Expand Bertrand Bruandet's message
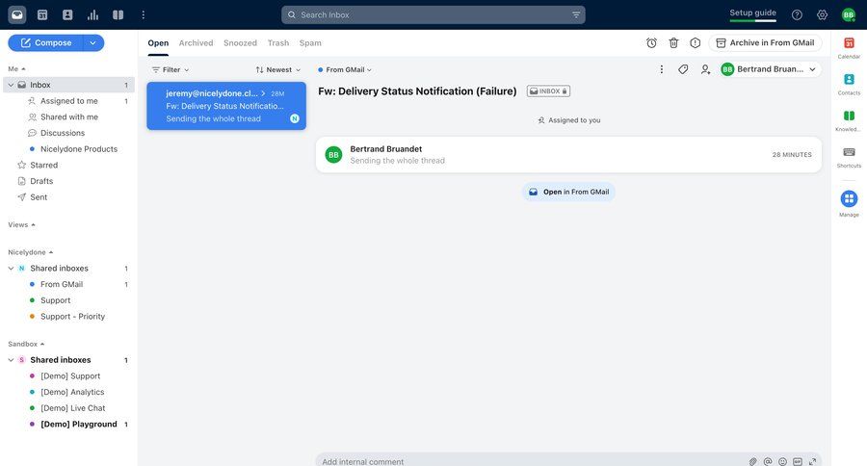The width and height of the screenshot is (867, 466). [568, 155]
